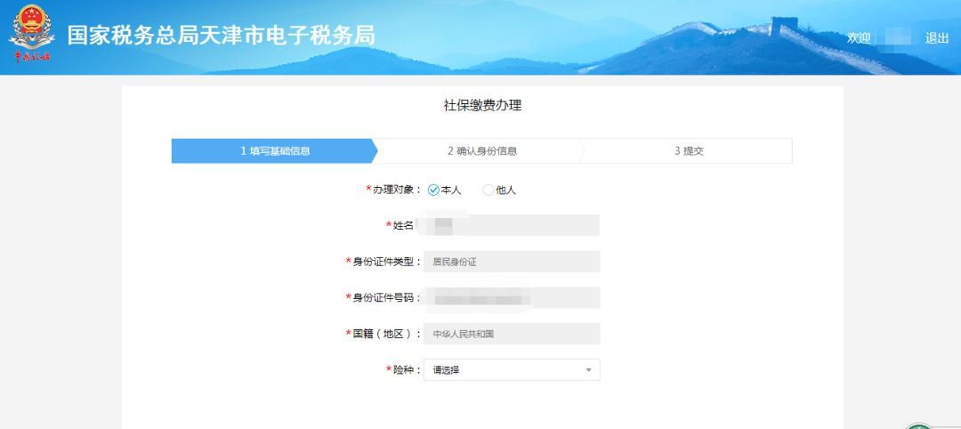Click the 办理对象 field label
The width and height of the screenshot is (961, 429).
[x=393, y=190]
